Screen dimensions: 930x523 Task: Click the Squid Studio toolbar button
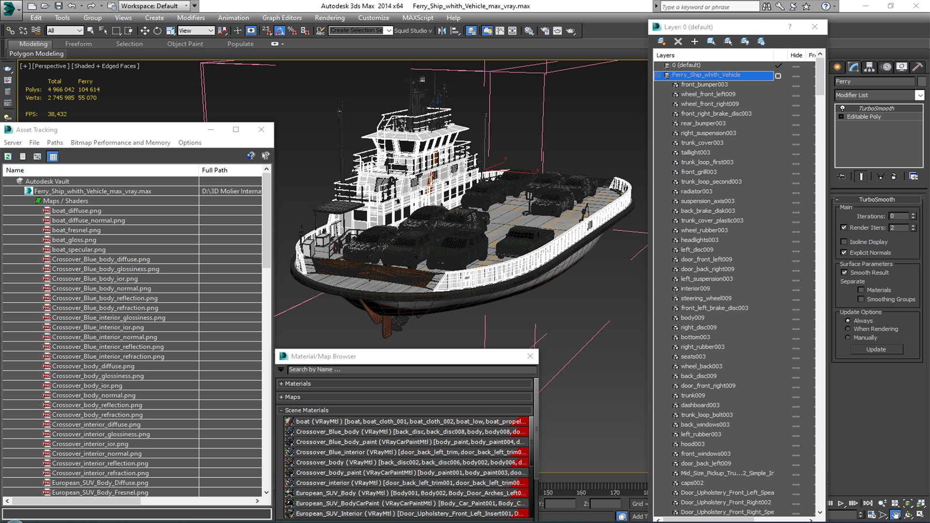click(x=413, y=31)
